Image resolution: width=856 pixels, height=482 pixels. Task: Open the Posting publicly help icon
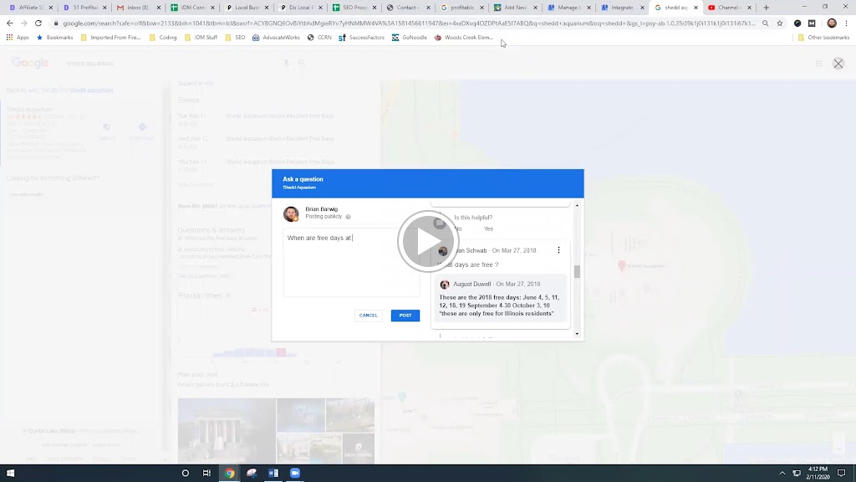click(349, 217)
